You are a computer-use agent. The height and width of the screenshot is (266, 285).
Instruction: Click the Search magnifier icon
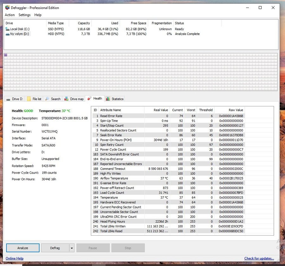(x=47, y=99)
